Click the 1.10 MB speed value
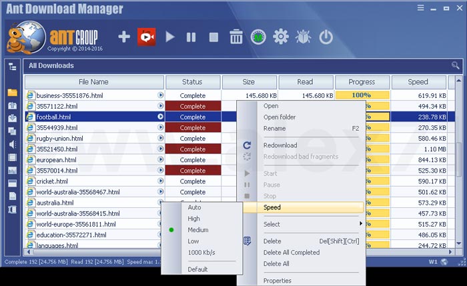 [x=435, y=149]
